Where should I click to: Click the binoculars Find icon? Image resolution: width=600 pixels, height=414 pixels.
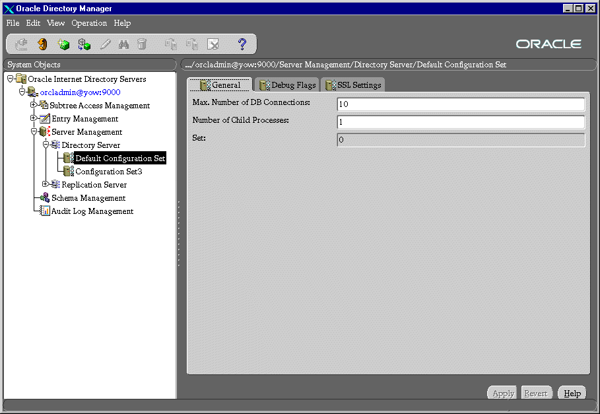click(x=123, y=45)
